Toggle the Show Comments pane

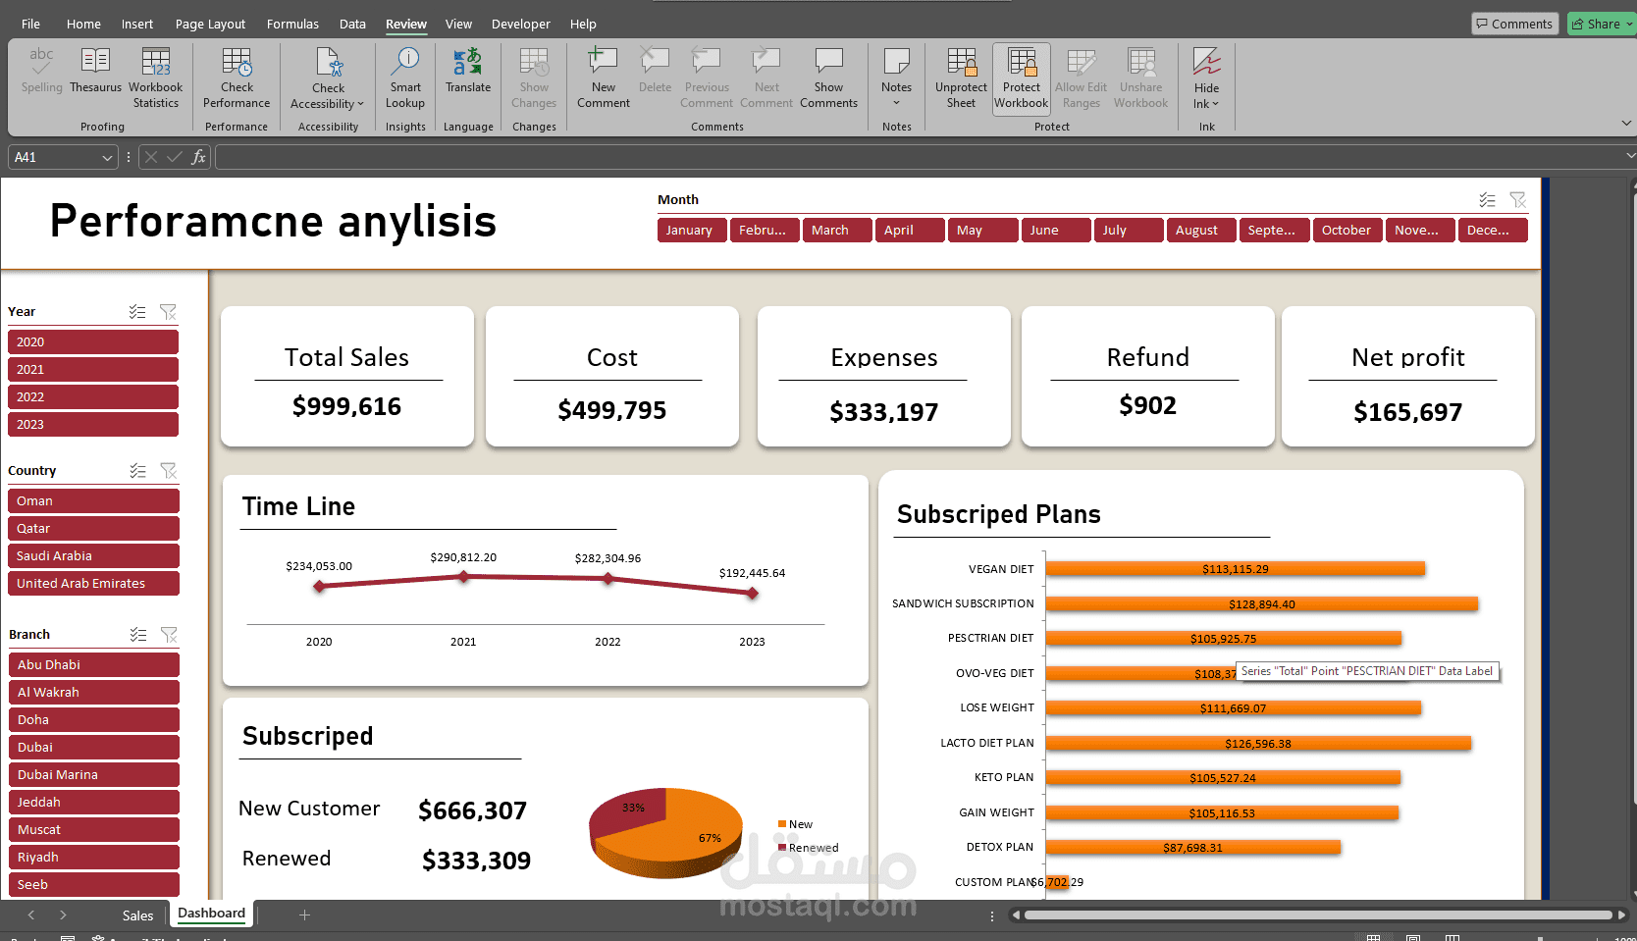(x=828, y=78)
